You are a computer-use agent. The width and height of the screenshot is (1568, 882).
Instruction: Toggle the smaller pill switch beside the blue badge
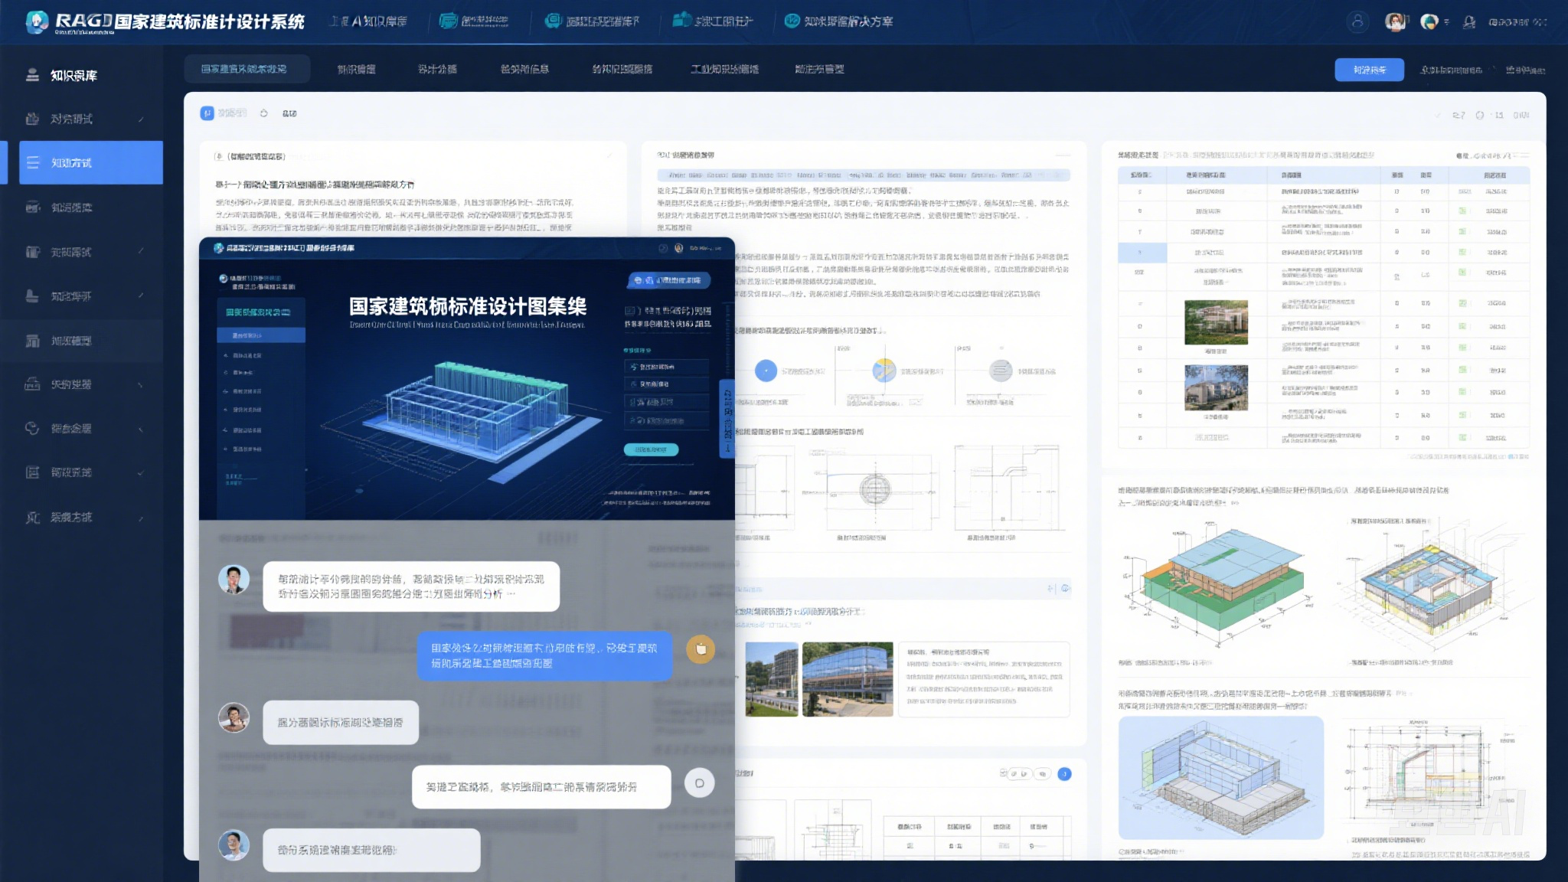point(1043,774)
